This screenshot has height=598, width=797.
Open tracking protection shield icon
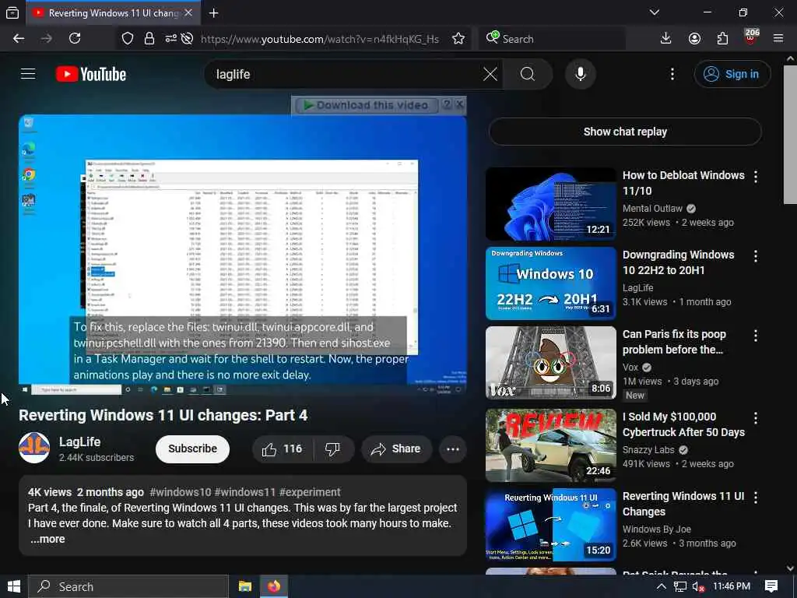coord(127,39)
